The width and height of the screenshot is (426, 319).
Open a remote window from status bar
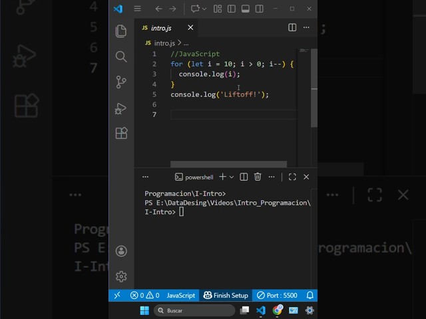(x=117, y=295)
